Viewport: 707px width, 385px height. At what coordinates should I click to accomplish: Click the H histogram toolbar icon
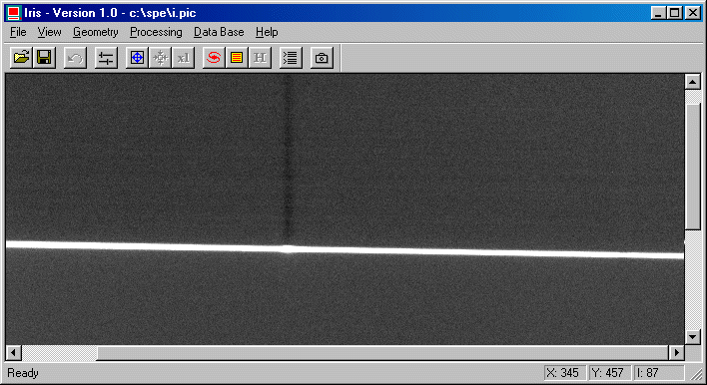click(x=260, y=58)
